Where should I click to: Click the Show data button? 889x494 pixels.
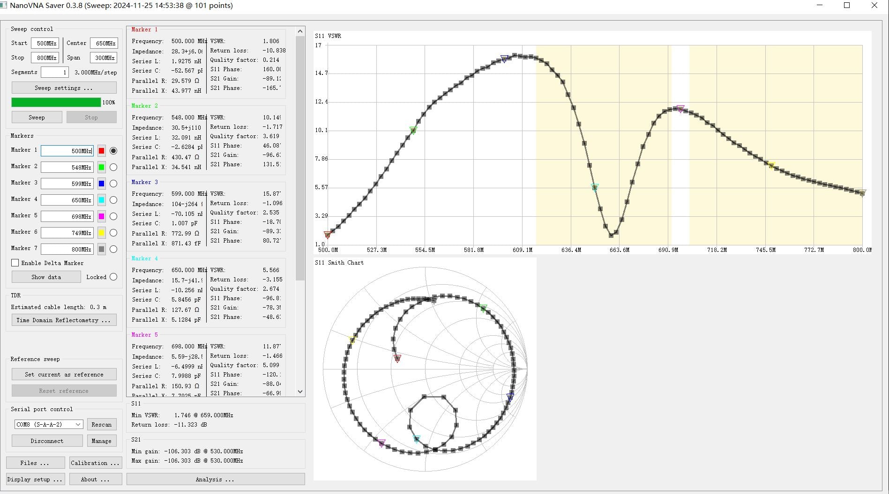pos(46,277)
